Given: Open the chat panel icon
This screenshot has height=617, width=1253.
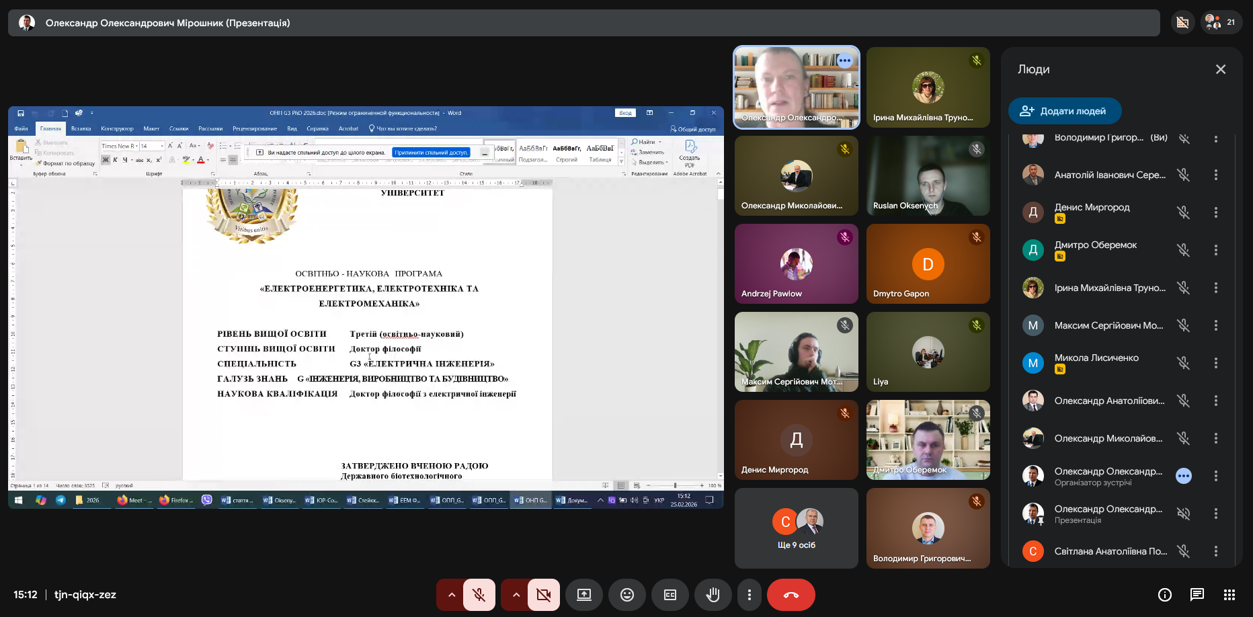Looking at the screenshot, I should (x=1197, y=595).
